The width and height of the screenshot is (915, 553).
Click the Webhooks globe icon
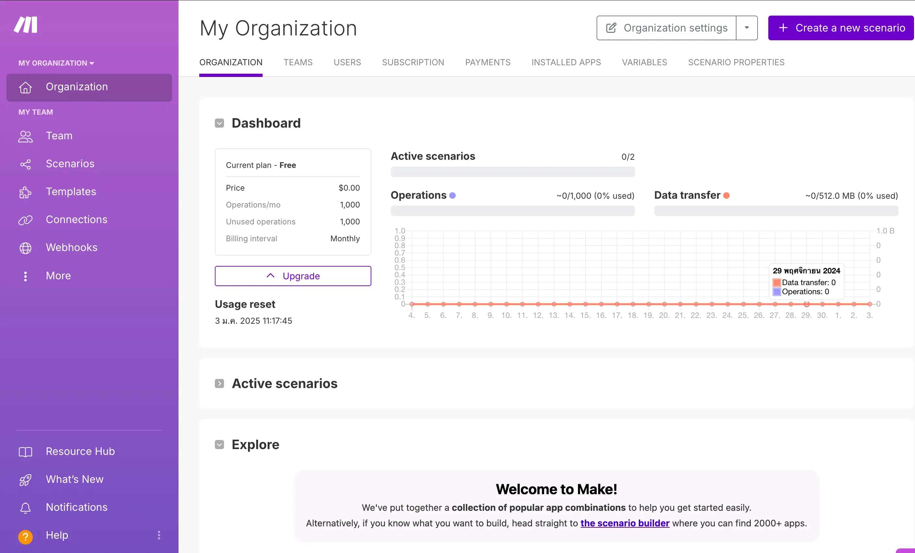click(25, 248)
